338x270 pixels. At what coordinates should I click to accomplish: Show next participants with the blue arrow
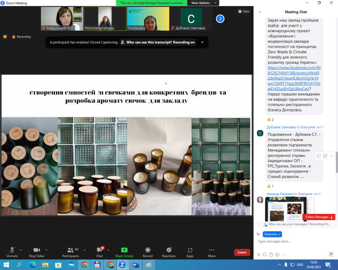pos(220,19)
